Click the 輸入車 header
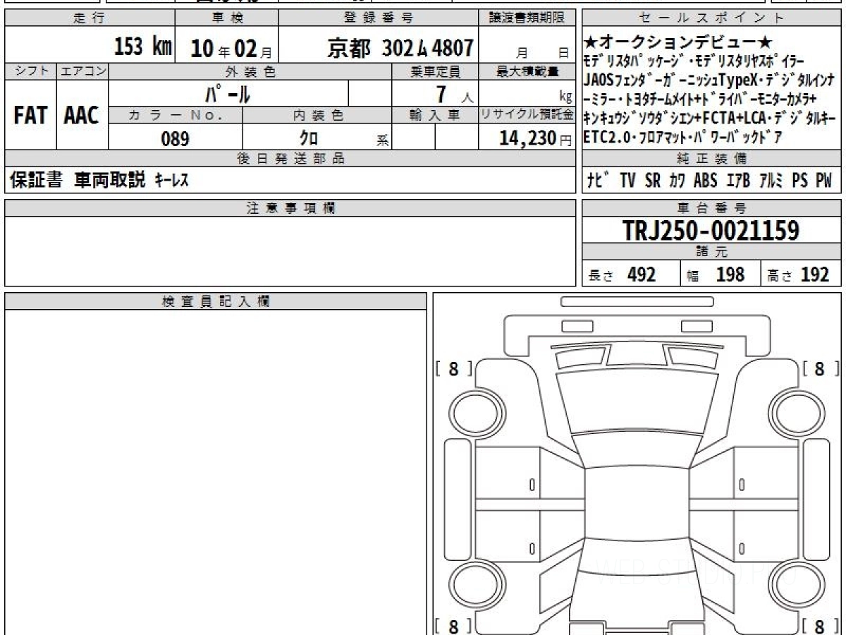 click(x=435, y=116)
